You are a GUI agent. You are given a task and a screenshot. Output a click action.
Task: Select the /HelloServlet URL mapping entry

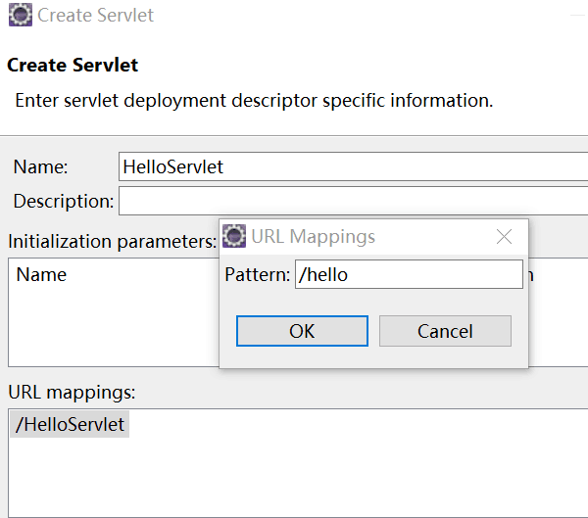click(x=70, y=424)
